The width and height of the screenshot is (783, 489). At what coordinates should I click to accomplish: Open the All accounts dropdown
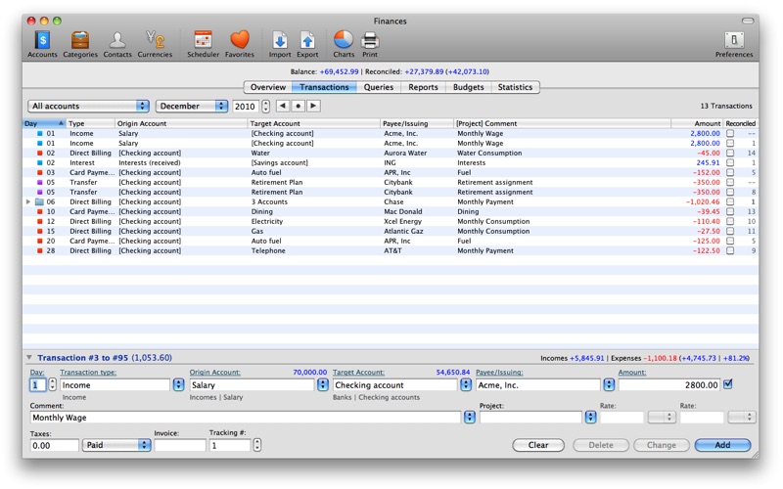click(88, 106)
